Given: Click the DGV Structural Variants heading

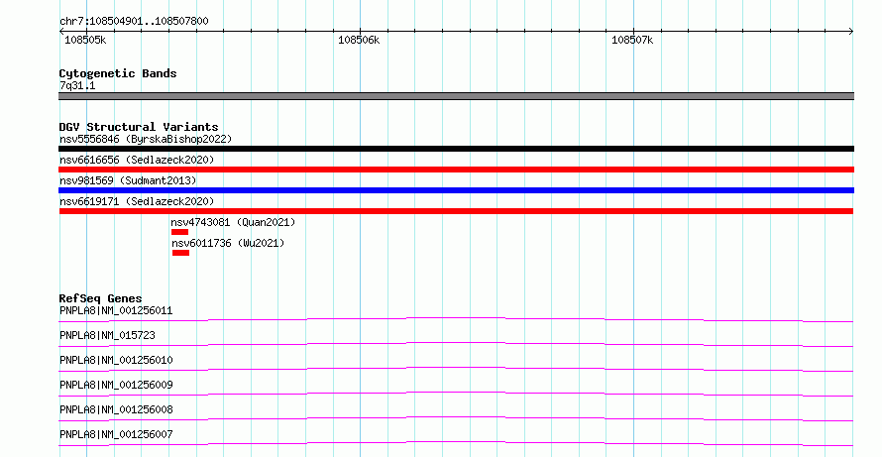Looking at the screenshot, I should (139, 127).
